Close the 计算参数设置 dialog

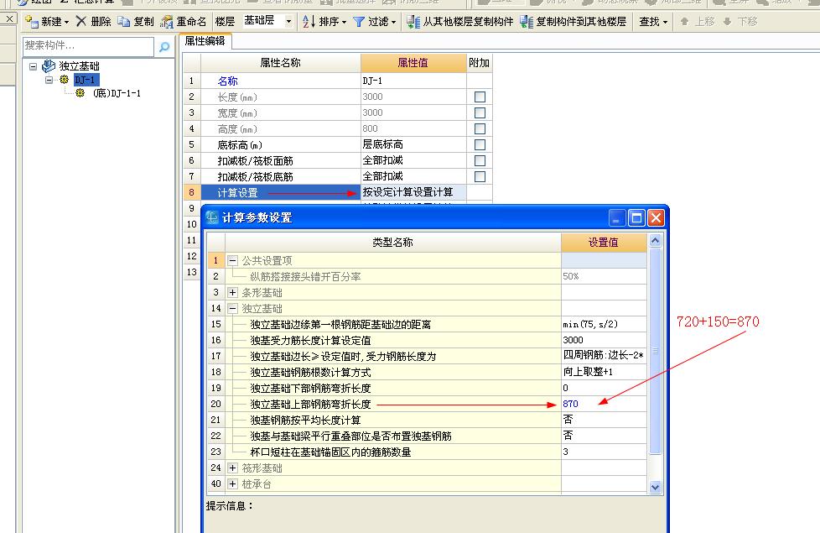tap(656, 217)
